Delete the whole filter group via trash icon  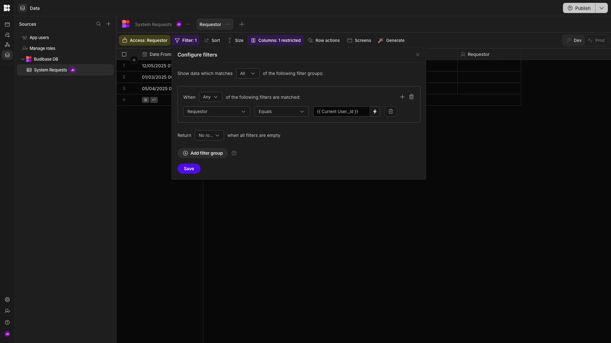pyautogui.click(x=411, y=97)
